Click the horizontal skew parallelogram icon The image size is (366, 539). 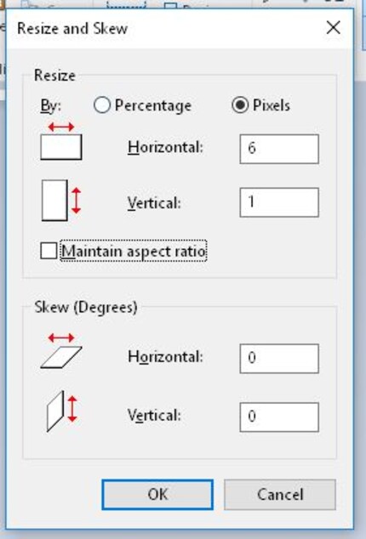pos(61,351)
